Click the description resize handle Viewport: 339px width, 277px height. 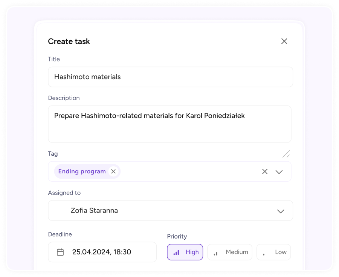click(x=286, y=154)
